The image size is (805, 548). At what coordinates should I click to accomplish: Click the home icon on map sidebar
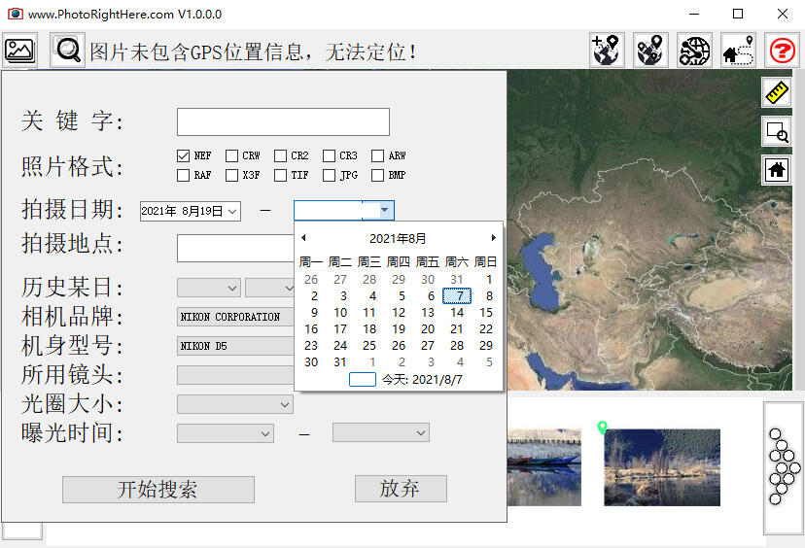[776, 170]
